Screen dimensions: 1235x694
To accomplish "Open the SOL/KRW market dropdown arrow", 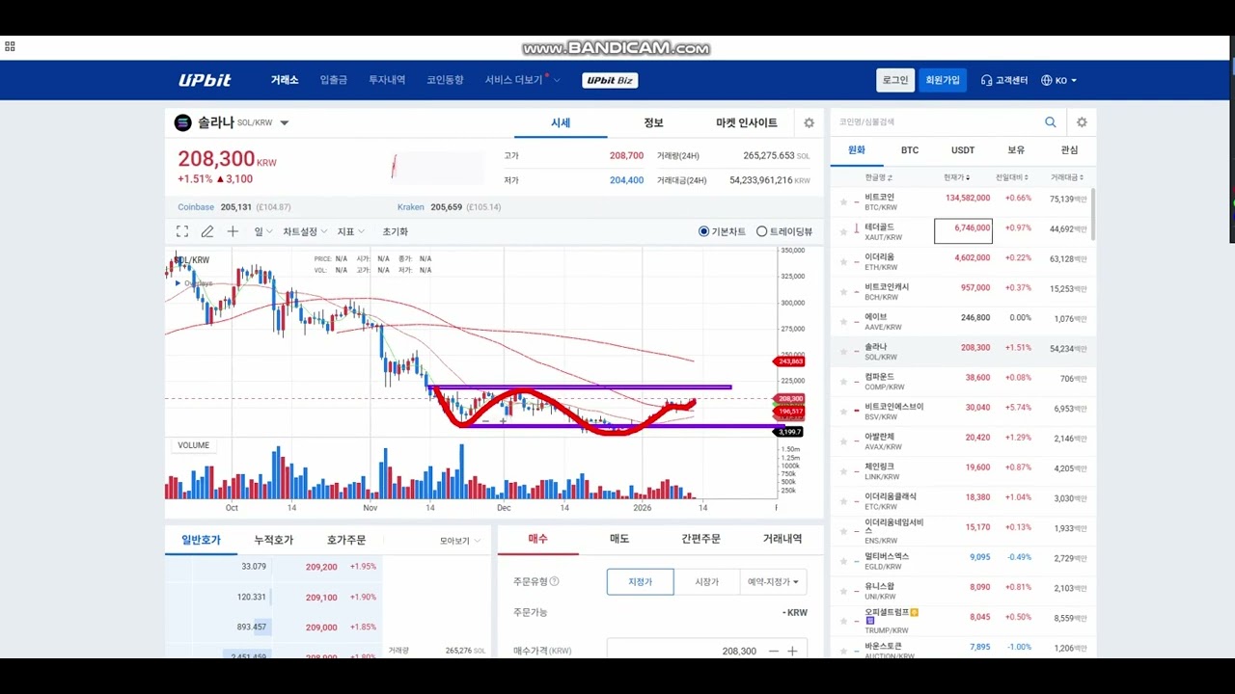I will coord(284,123).
